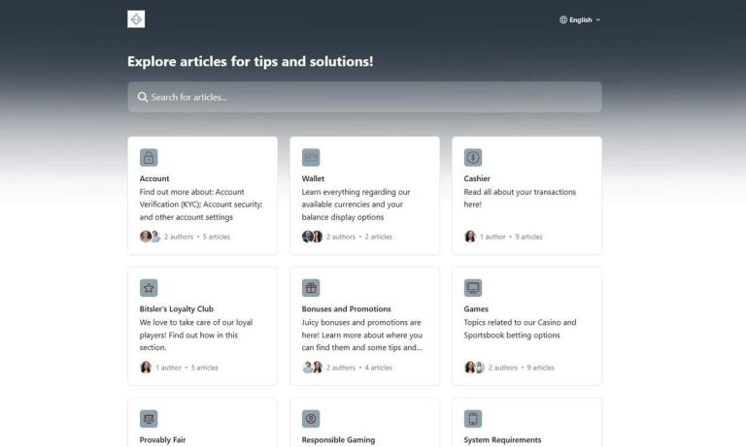Click the Games monitor icon

click(x=473, y=288)
